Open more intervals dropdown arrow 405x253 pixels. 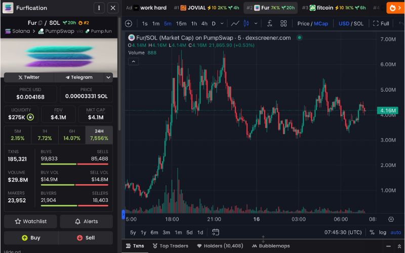pyautogui.click(x=222, y=23)
